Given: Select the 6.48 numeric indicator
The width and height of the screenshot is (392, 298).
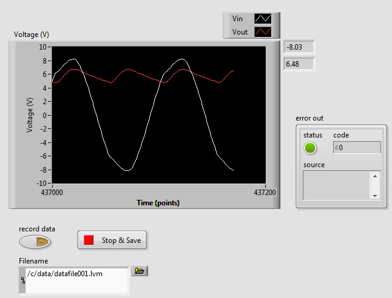Looking at the screenshot, I should click(299, 64).
